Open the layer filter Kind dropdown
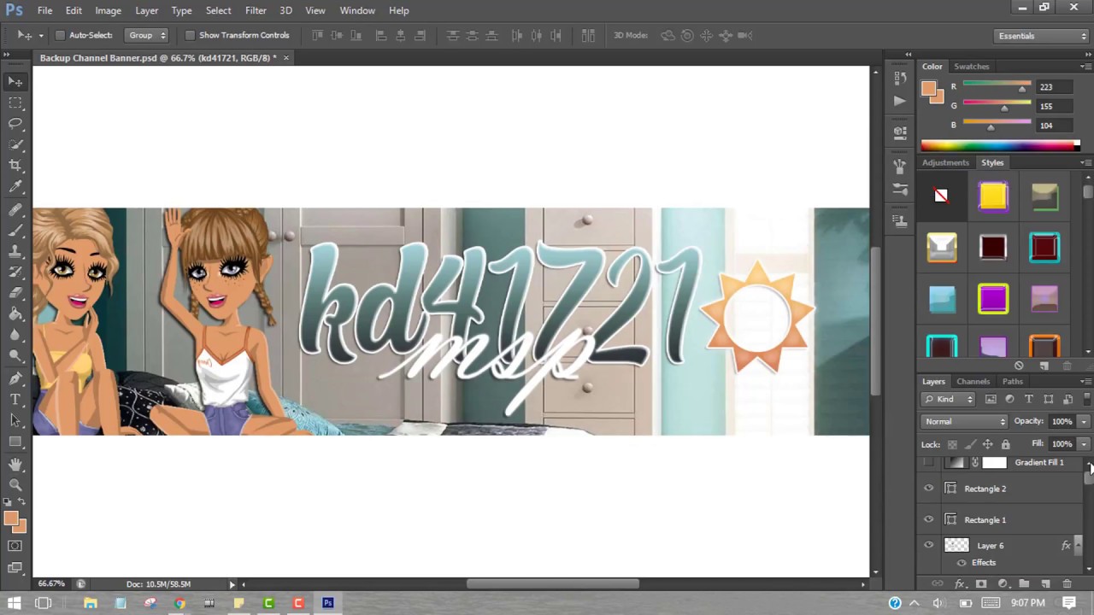The image size is (1094, 615). (949, 399)
